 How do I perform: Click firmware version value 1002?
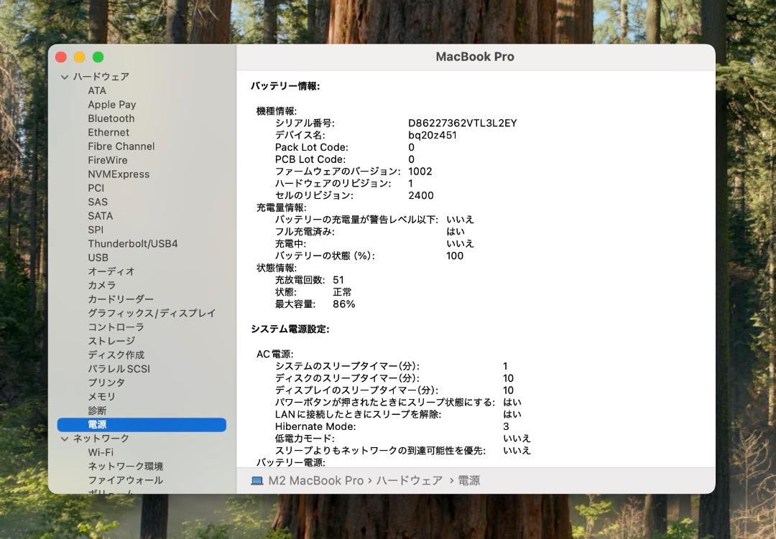(x=420, y=171)
